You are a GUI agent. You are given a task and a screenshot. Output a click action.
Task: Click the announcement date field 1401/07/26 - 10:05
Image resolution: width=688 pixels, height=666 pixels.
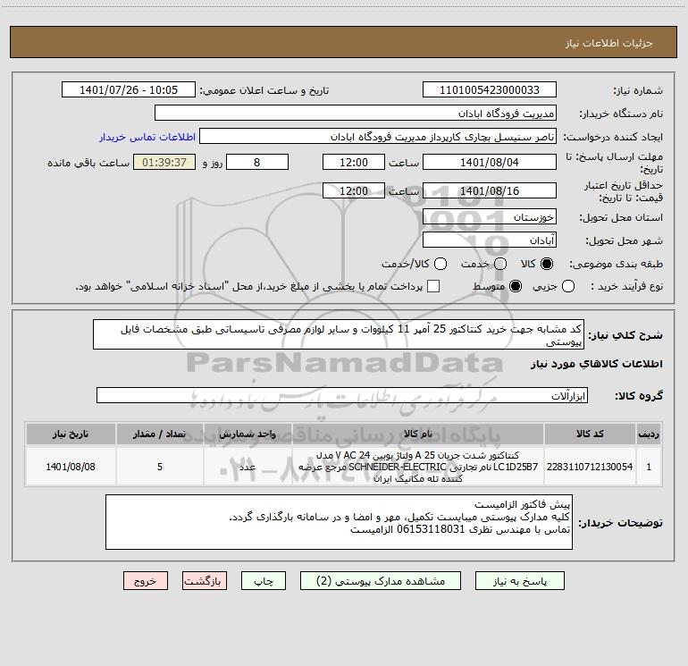coord(129,89)
